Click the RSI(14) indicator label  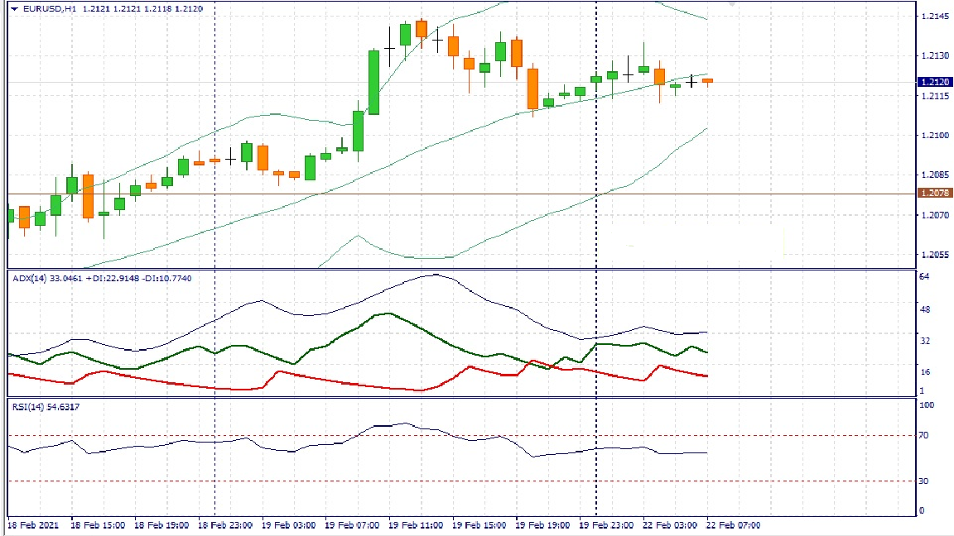point(28,407)
